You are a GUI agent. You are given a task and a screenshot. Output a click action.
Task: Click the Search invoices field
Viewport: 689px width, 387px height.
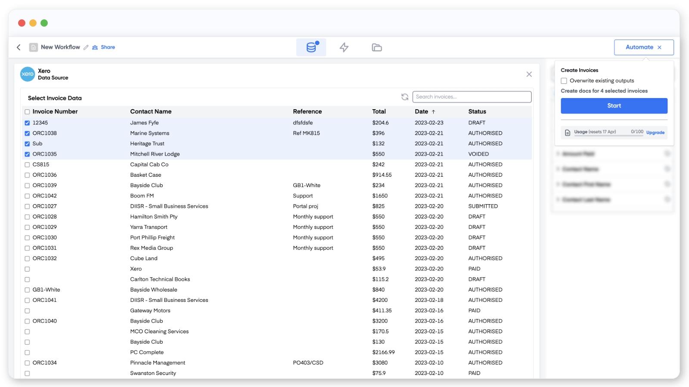click(x=472, y=97)
